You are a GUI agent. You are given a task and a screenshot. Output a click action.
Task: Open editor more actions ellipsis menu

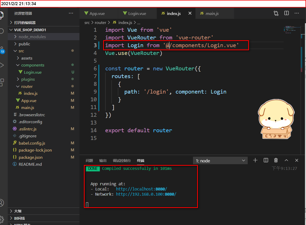tap(297, 13)
